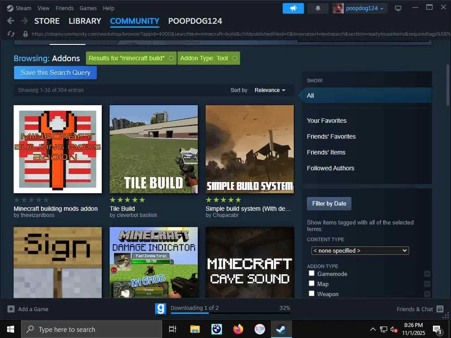Screen dimensions: 451x338
Task: Check the Weapon addon type
Action: point(311,294)
